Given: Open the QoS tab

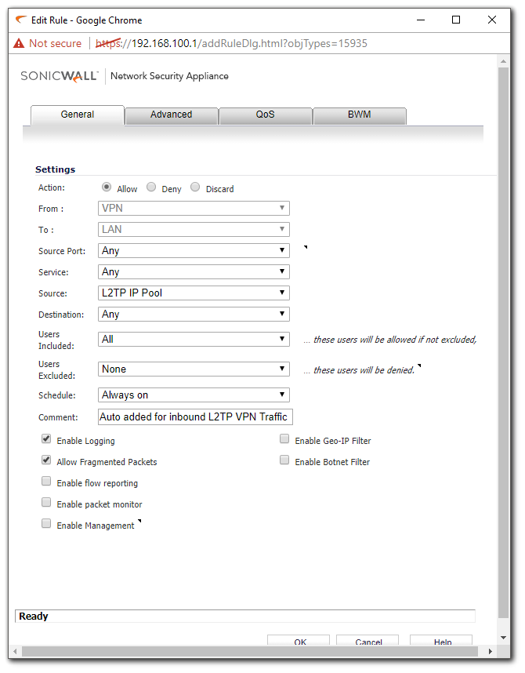Looking at the screenshot, I should (x=265, y=115).
